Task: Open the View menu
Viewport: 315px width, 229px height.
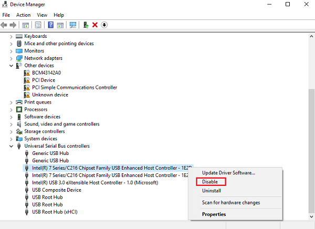Action: (x=42, y=15)
